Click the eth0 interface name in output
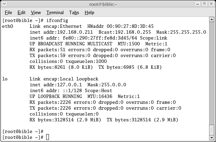Viewport: 216px width, 142px height. [8, 26]
